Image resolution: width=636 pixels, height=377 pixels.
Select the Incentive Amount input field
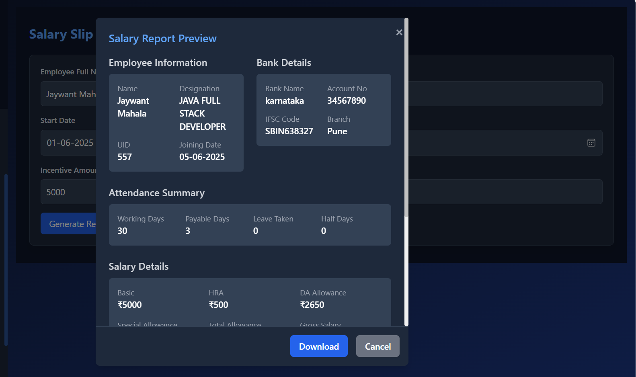pyautogui.click(x=68, y=192)
